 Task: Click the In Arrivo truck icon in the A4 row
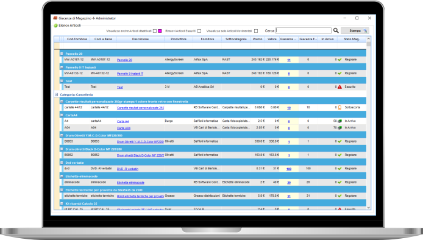[339, 121]
